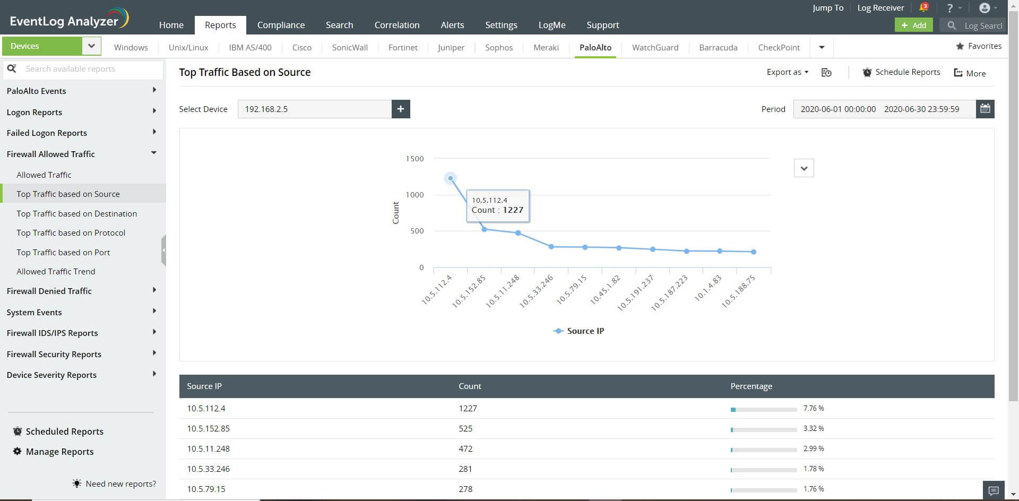
Task: Expand PaloAlto Events group
Action: point(154,90)
